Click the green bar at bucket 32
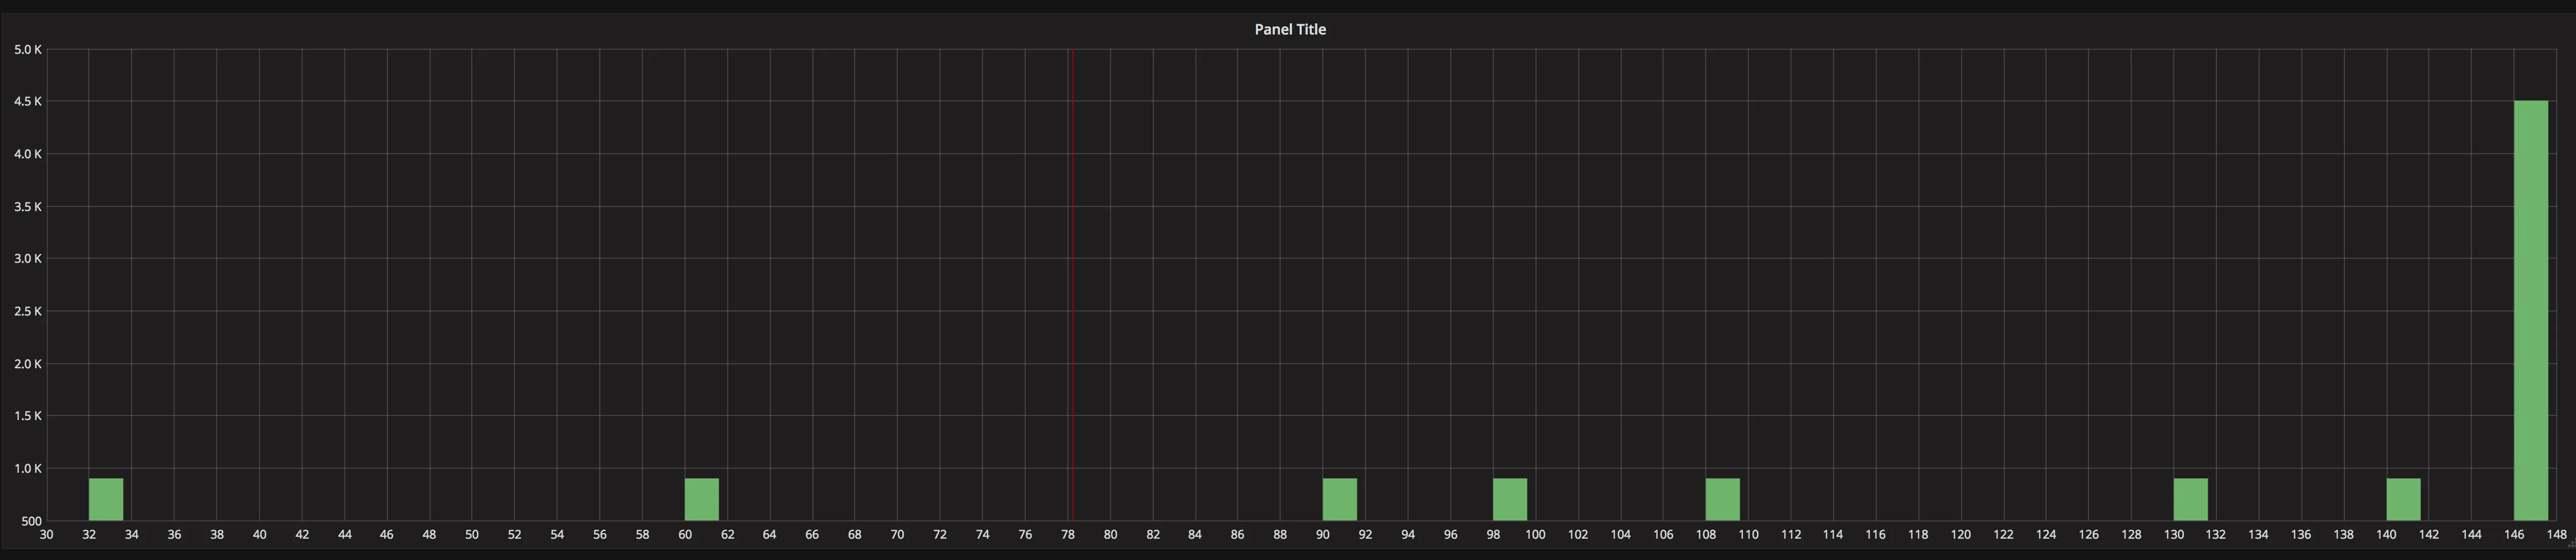This screenshot has height=560, width=2576. (106, 499)
